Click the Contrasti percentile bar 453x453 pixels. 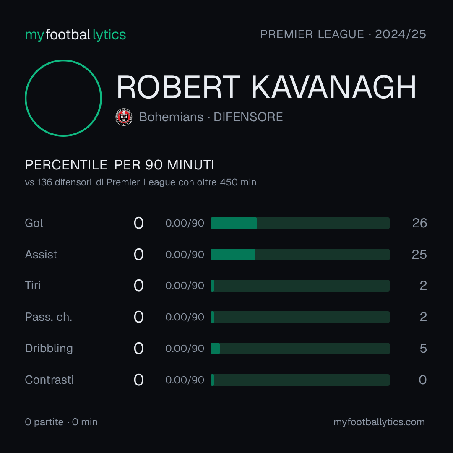(300, 380)
